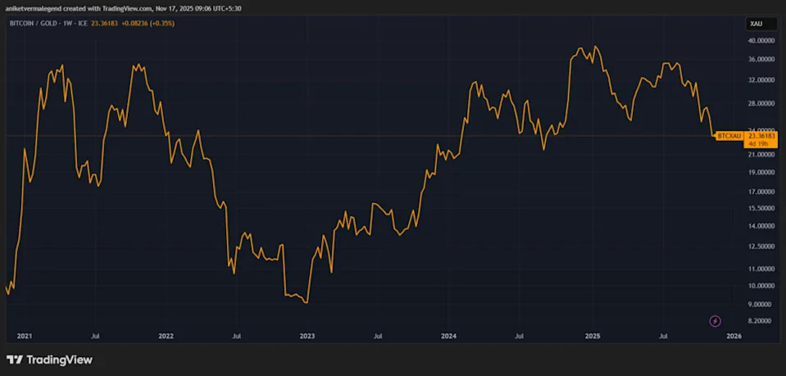Image resolution: width=786 pixels, height=376 pixels.
Task: Click the 2024 label on time axis
Action: (x=448, y=336)
